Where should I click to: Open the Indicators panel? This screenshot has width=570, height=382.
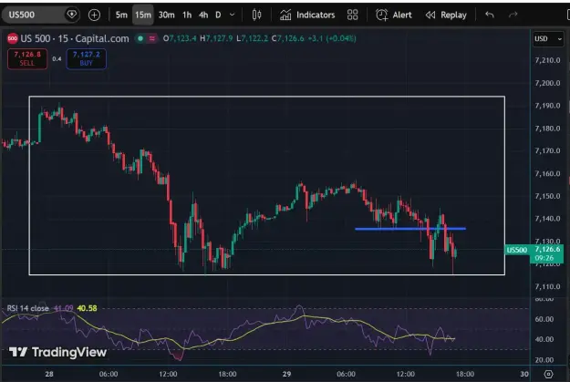point(307,15)
